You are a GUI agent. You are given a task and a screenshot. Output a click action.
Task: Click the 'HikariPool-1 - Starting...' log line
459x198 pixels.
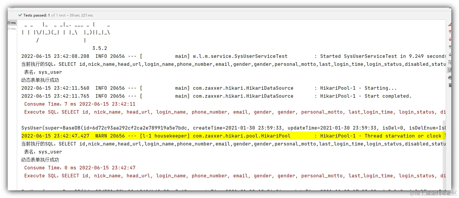click(209, 88)
